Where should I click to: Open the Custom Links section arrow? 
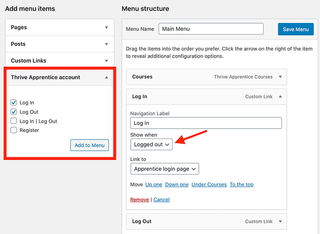(107, 61)
